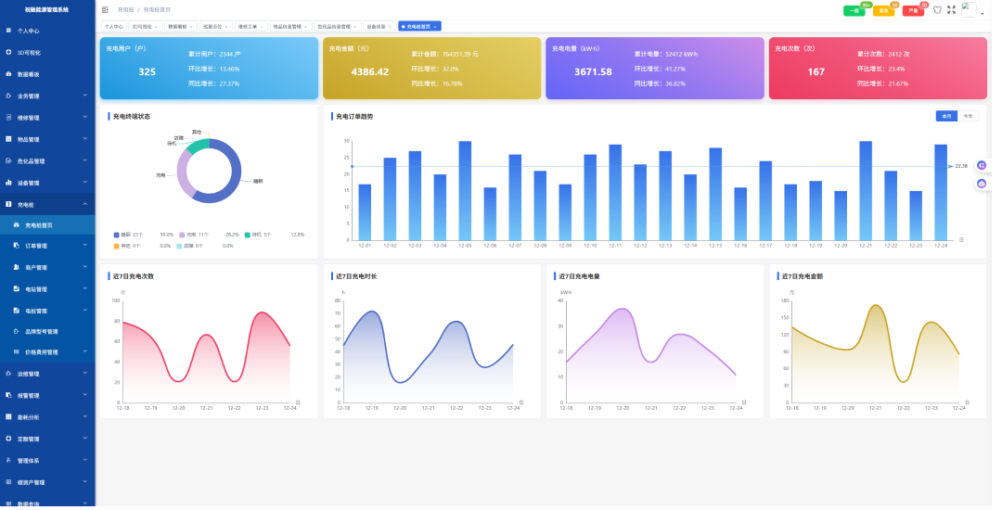Click the 12-21 bar in order trend

(x=866, y=191)
